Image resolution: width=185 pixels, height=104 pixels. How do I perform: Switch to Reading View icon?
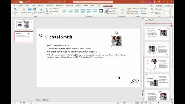click(x=146, y=103)
